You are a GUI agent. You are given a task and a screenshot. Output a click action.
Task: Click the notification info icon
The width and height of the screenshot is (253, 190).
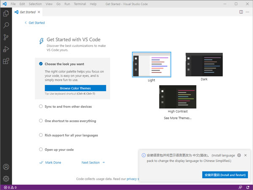pyautogui.click(x=143, y=155)
